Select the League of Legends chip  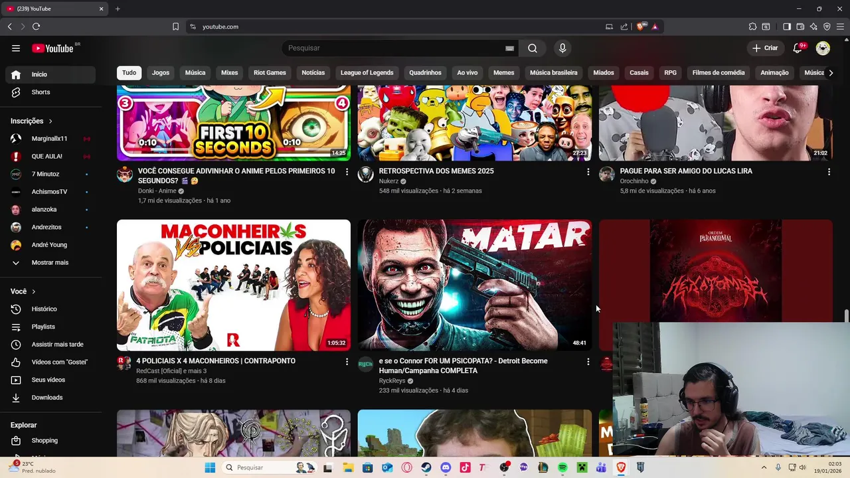(367, 72)
